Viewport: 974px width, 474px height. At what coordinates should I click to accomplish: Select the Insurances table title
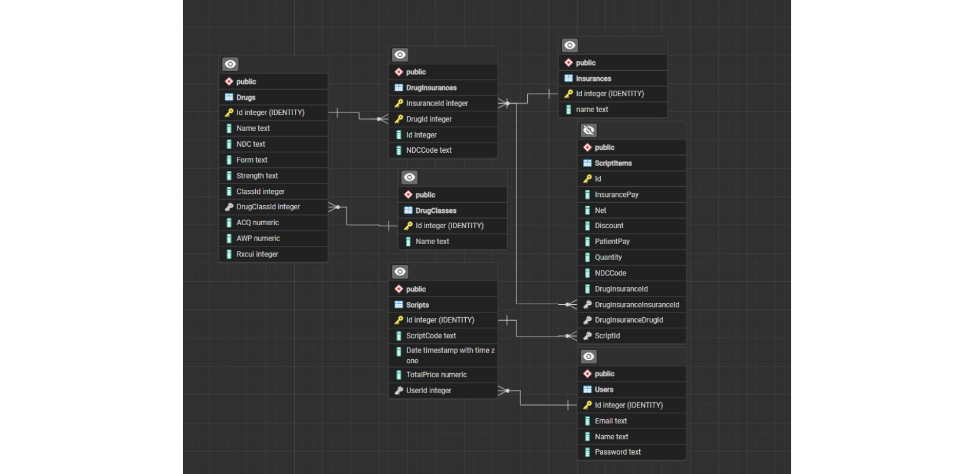pyautogui.click(x=593, y=78)
